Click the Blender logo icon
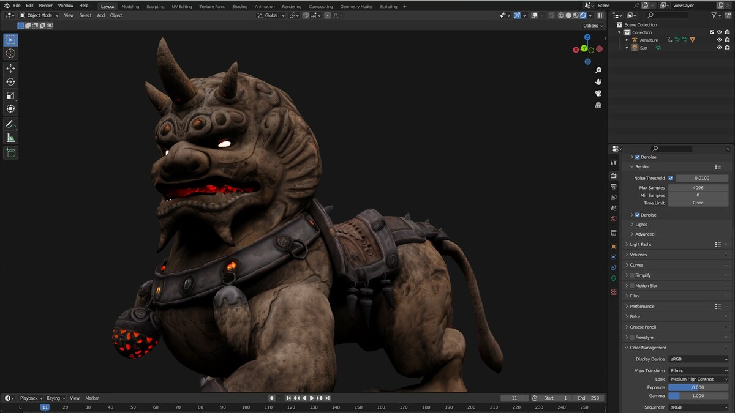The height and width of the screenshot is (413, 735). pos(6,5)
